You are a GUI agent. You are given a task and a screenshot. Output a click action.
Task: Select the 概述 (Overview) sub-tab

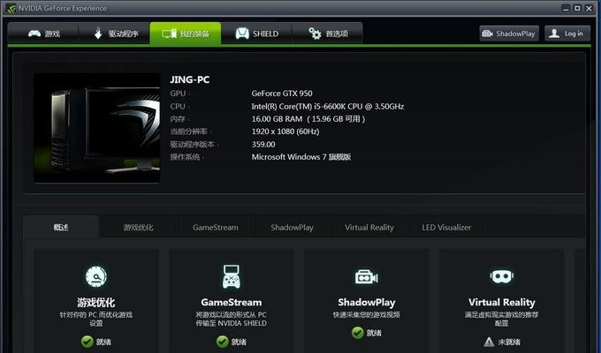(61, 228)
